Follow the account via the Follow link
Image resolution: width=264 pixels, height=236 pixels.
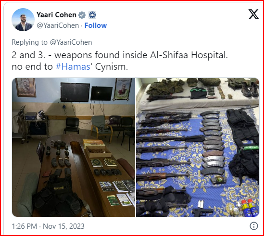pyautogui.click(x=96, y=25)
